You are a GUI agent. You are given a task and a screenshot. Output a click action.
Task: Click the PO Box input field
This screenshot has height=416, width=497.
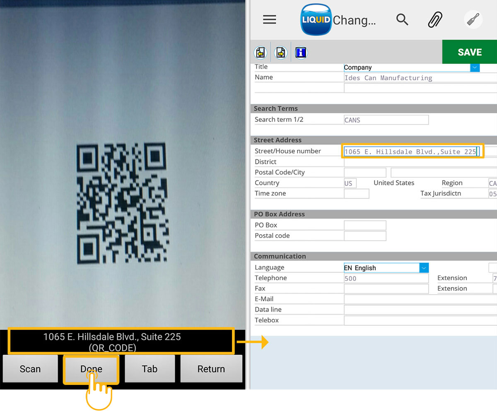tap(365, 225)
